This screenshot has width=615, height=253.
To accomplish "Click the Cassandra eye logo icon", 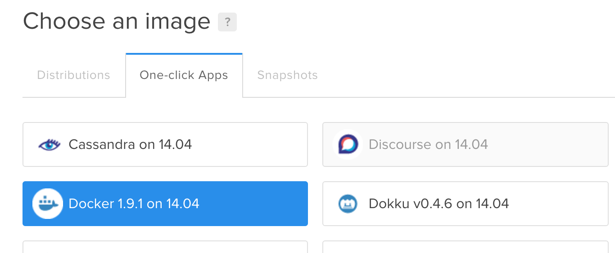I will coord(49,145).
